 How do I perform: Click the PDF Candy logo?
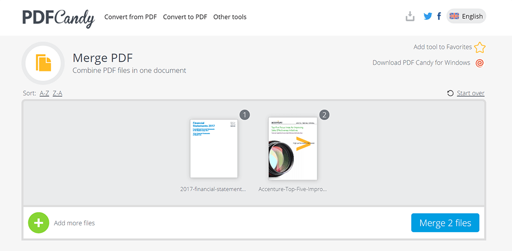[58, 17]
